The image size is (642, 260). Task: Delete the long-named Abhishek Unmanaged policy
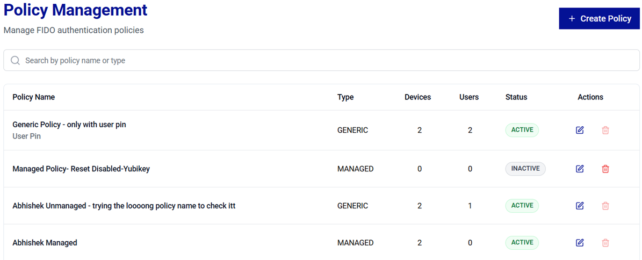click(605, 206)
